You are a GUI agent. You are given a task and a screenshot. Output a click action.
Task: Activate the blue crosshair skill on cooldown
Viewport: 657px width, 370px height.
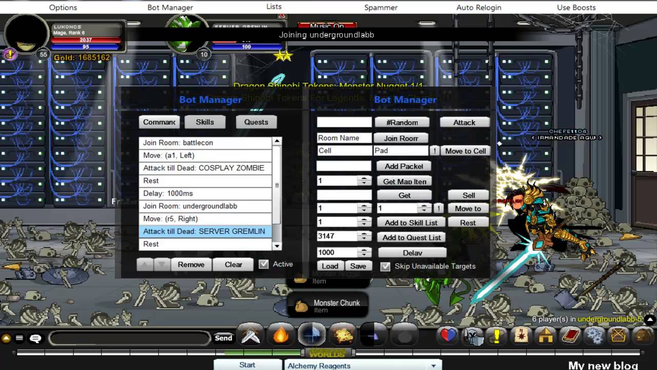[x=312, y=336]
